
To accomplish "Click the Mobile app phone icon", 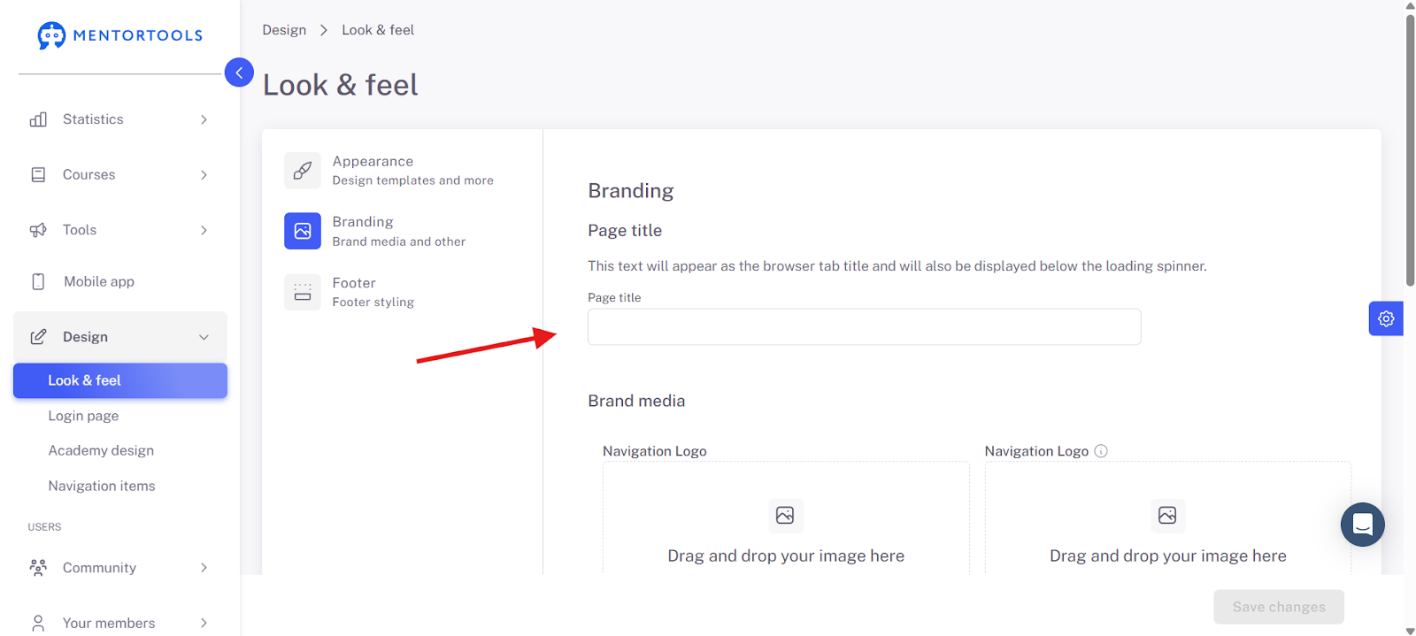I will pos(38,281).
